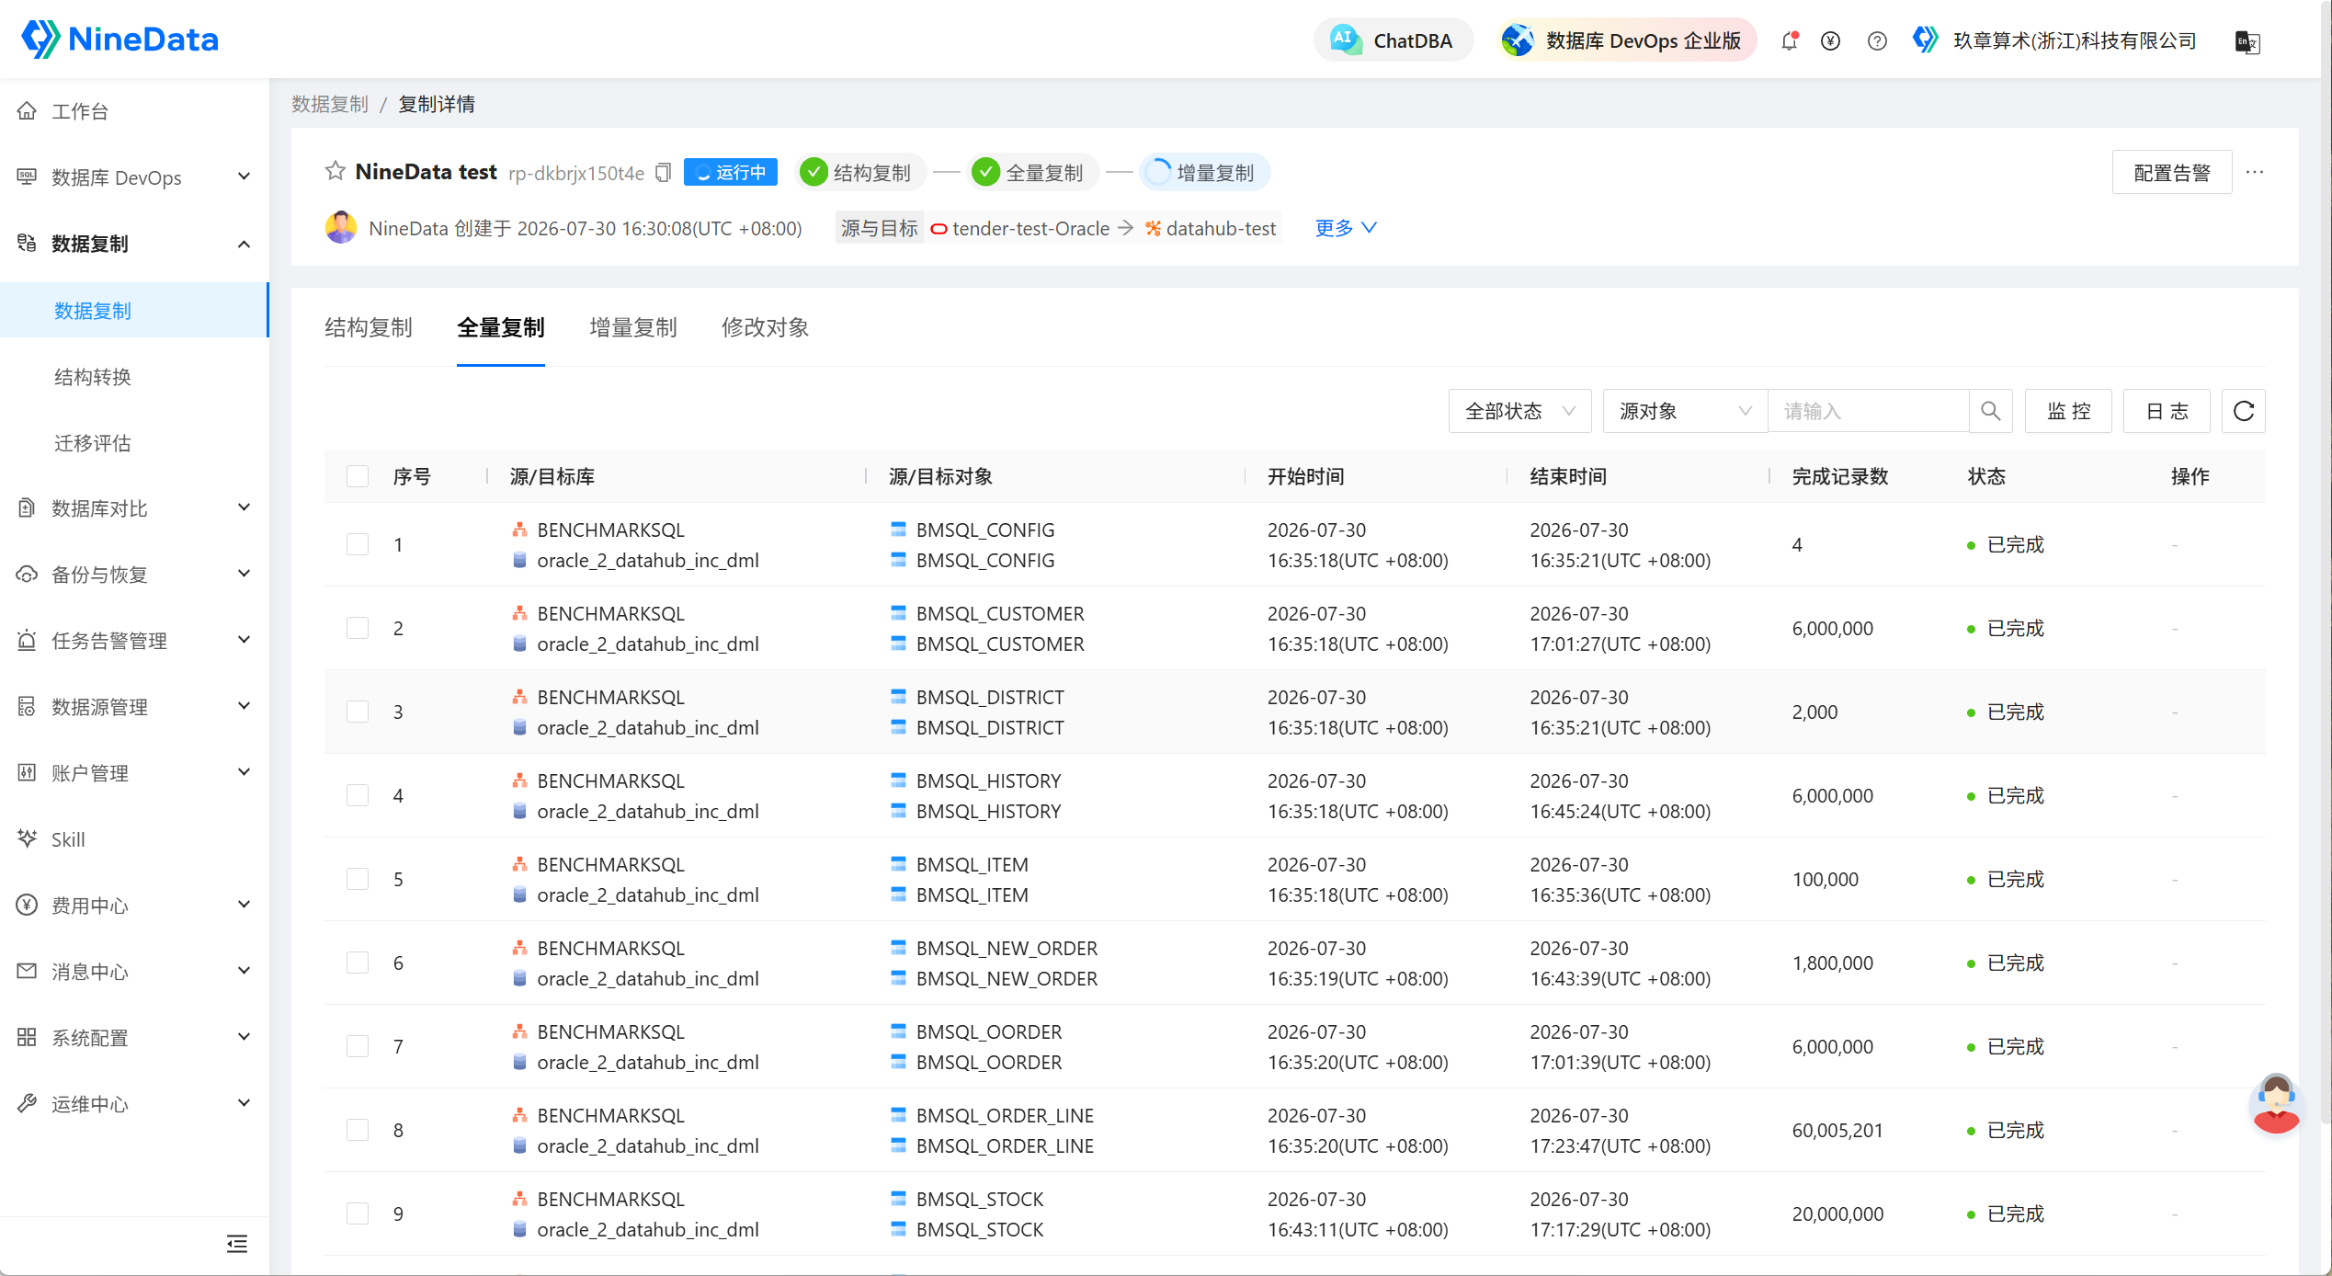The width and height of the screenshot is (2332, 1276).
Task: Refresh the full replication table
Action: pyautogui.click(x=2243, y=411)
